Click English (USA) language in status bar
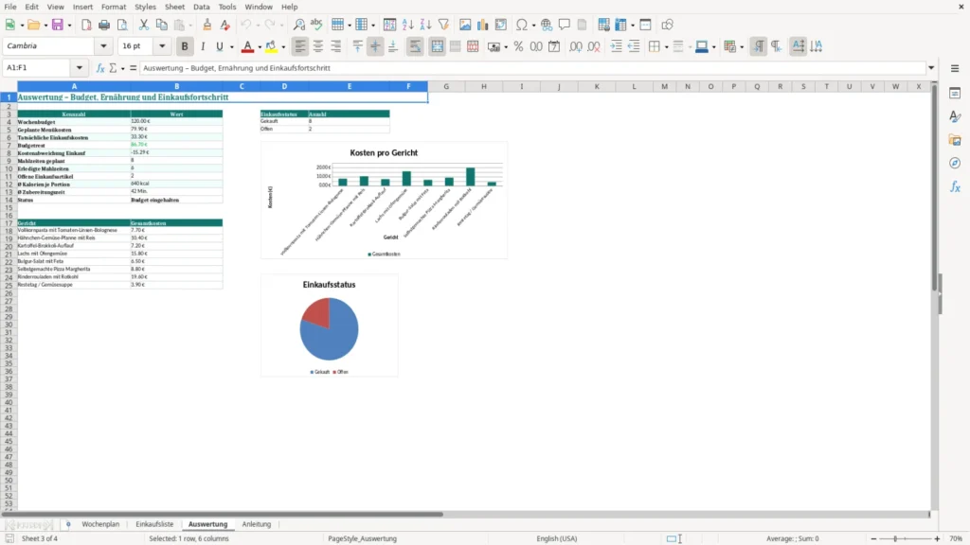The width and height of the screenshot is (970, 545). (557, 538)
